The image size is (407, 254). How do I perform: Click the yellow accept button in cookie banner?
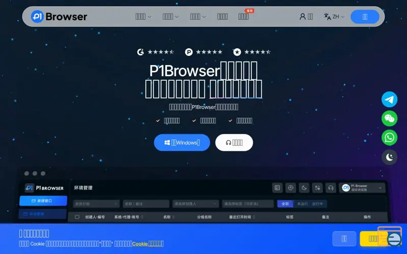pos(373,239)
